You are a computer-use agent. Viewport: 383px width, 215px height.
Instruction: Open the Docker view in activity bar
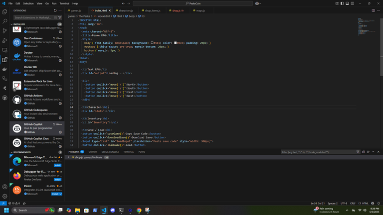(x=4, y=69)
